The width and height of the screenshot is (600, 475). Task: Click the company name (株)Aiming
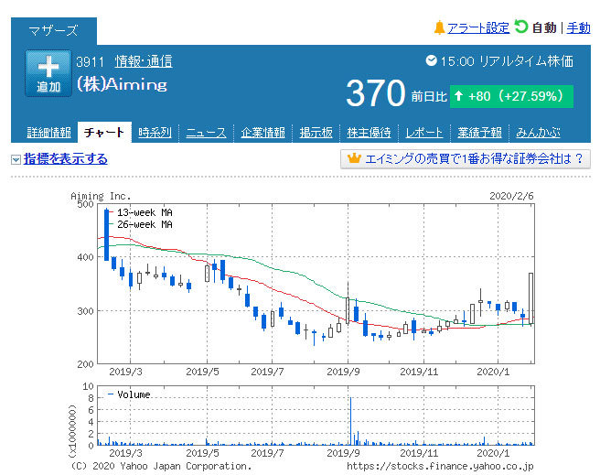[x=122, y=84]
